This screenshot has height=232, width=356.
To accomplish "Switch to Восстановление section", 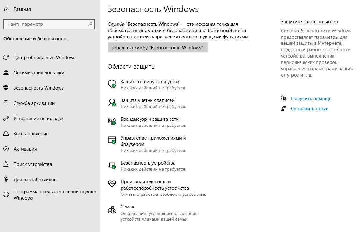I will pos(31,134).
